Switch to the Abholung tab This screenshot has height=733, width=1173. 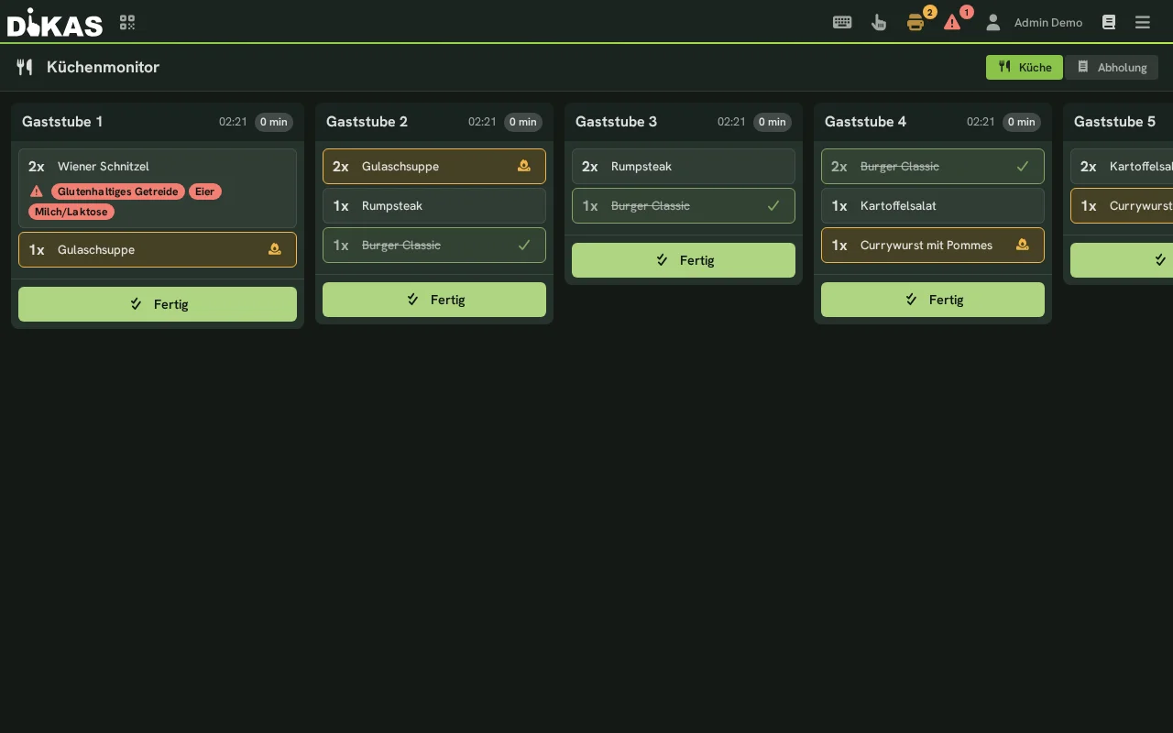tap(1112, 67)
